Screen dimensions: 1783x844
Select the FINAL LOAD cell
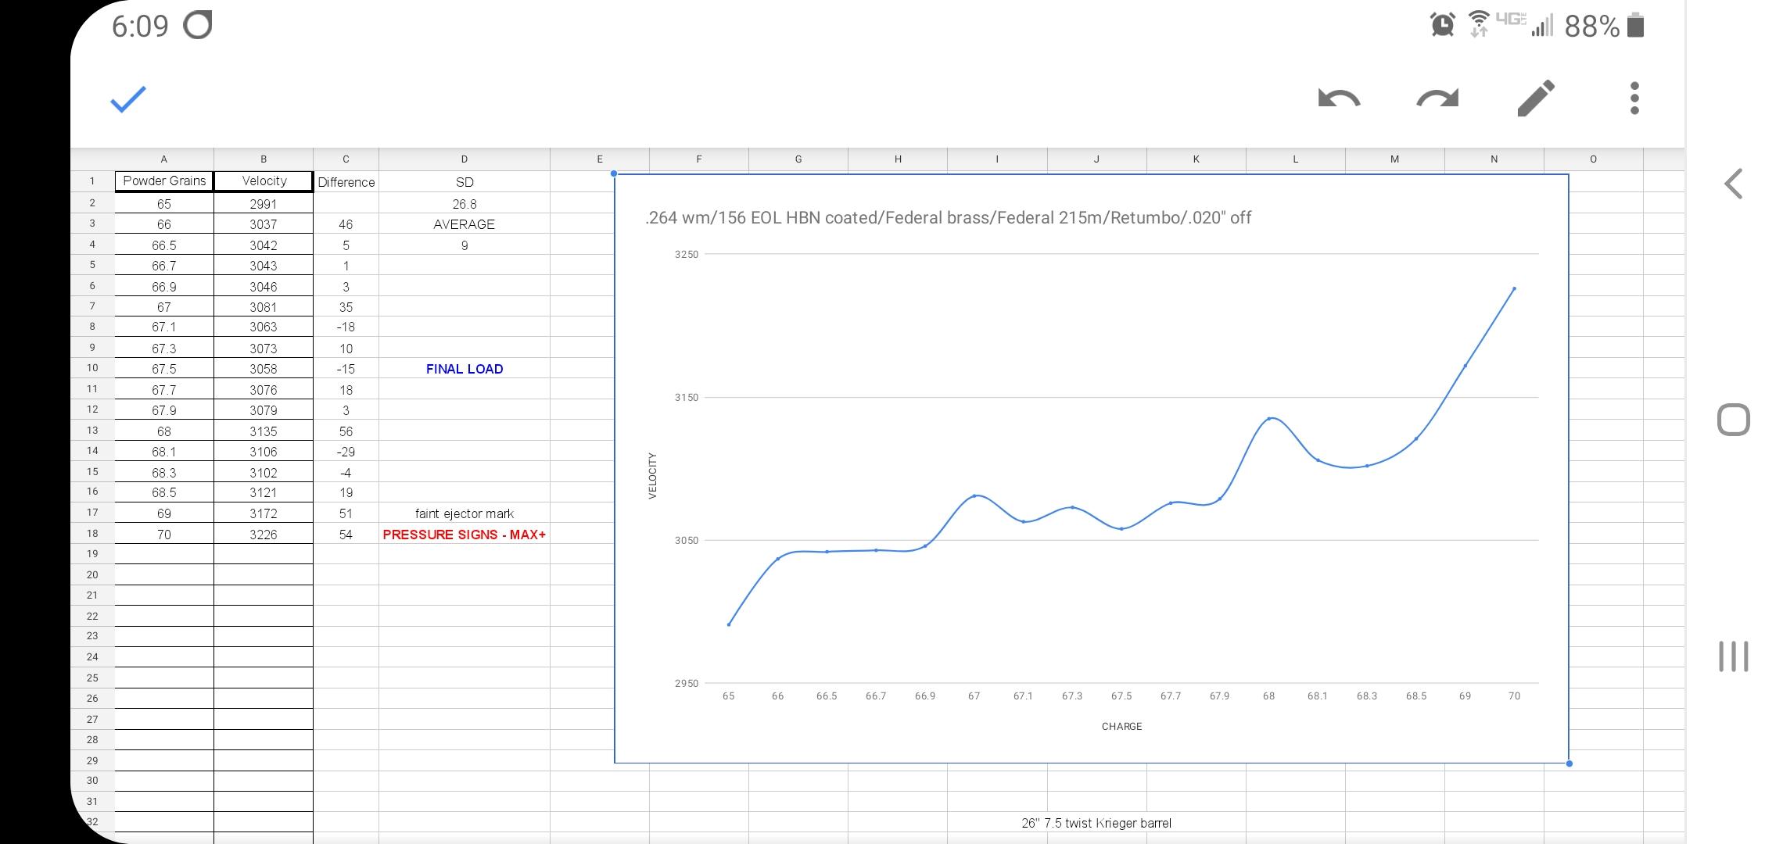point(465,369)
